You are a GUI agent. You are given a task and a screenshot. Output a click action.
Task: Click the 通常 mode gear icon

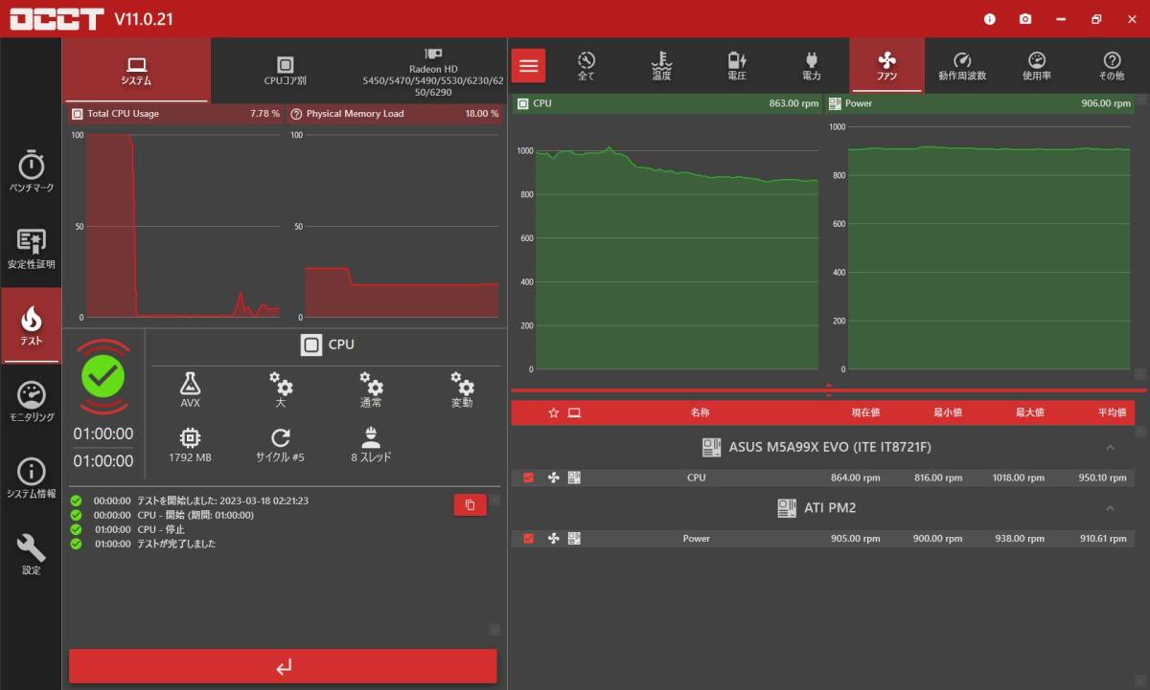[371, 385]
